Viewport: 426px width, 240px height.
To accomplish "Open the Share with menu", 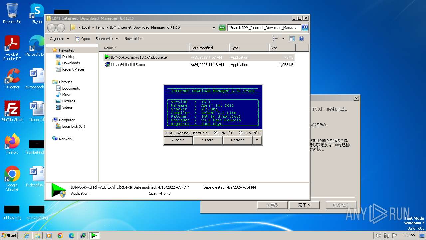I will 106,39.
